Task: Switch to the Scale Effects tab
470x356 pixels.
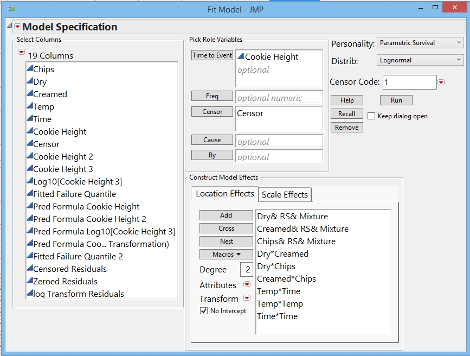Action: pyautogui.click(x=285, y=194)
